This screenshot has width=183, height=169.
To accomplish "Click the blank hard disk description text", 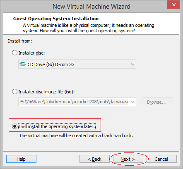I will pos(76,136).
